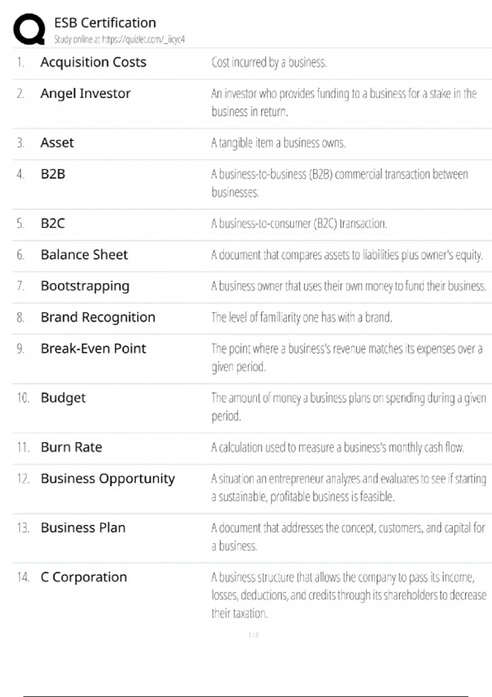
Task: Click the ESB Certification title
Action: point(105,23)
